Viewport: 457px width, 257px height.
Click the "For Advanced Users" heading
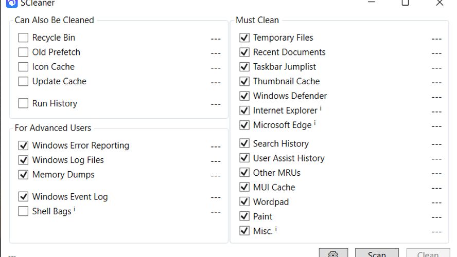click(53, 128)
